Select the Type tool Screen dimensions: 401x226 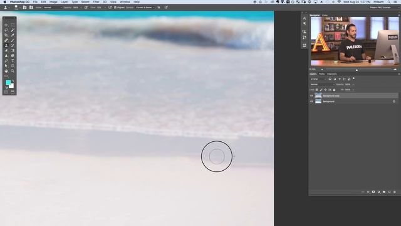(13, 61)
